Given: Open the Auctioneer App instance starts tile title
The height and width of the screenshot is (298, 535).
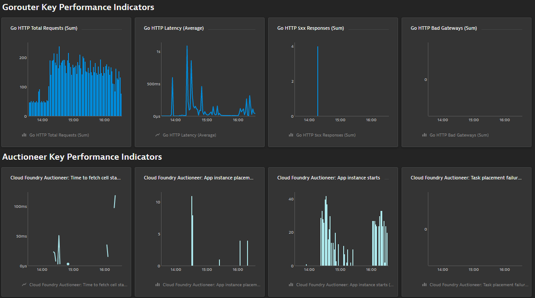Looking at the screenshot, I should tap(329, 177).
